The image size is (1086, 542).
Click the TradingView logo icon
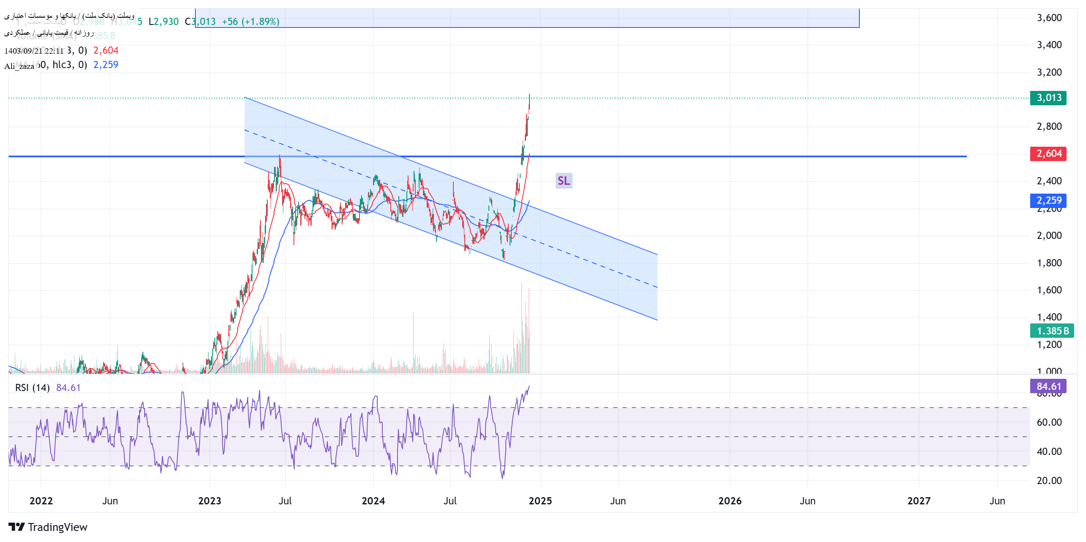pos(16,527)
